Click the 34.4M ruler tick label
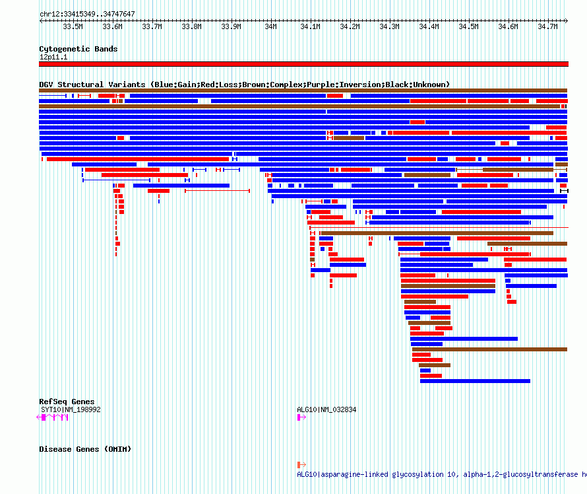This screenshot has width=587, height=494. pos(429,26)
